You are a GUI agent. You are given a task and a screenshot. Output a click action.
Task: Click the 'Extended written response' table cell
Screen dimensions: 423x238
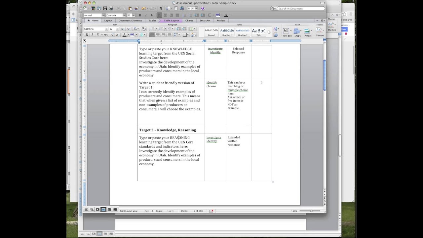(x=238, y=157)
